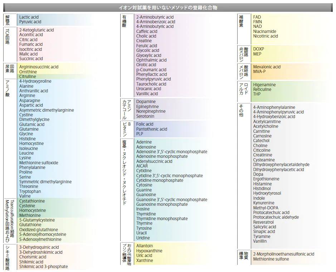Select Vanillic acid
Screen dimensions: 336x272
click(147, 94)
